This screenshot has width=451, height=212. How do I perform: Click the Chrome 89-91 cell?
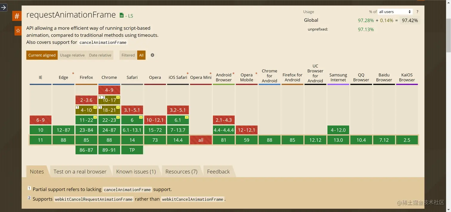pos(109,150)
